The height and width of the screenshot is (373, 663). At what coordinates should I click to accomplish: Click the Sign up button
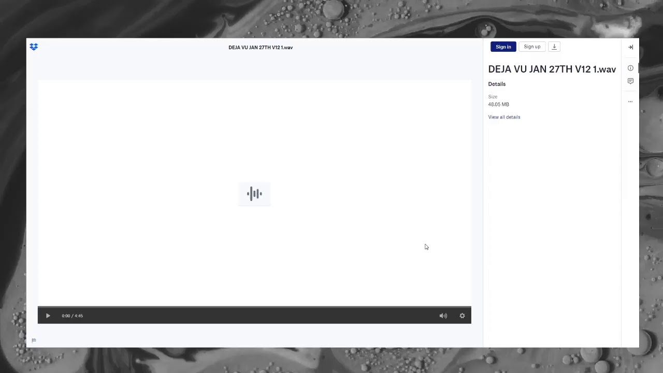click(x=532, y=47)
